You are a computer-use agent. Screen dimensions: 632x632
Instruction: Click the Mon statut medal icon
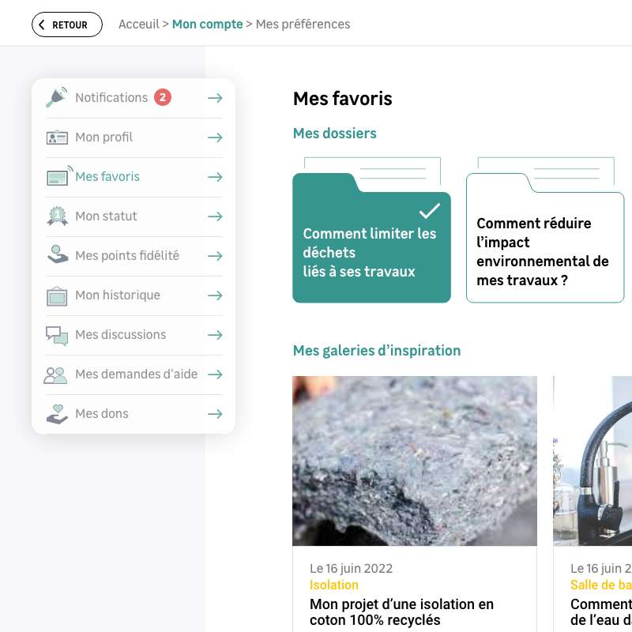tap(57, 216)
